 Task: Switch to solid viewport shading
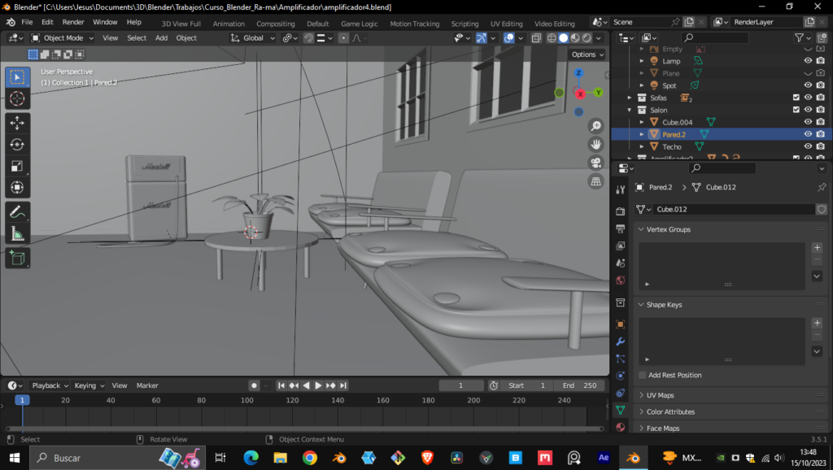tap(564, 38)
